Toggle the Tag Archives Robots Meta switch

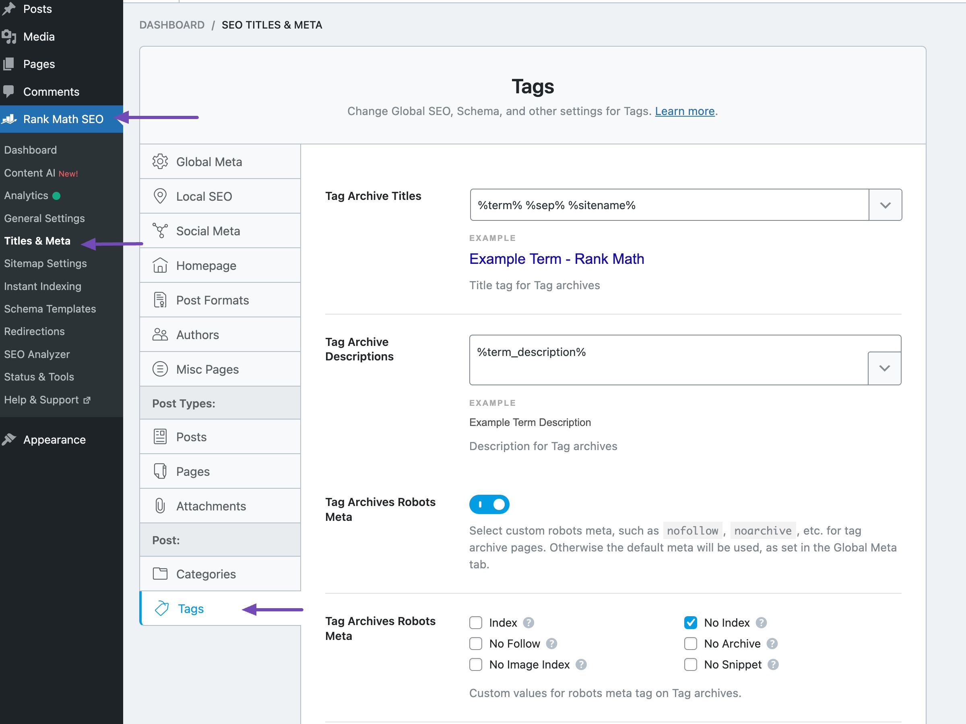[x=489, y=504]
